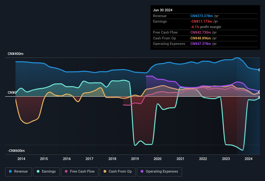
Task: Select the 2019 x-axis label
Action: (135, 159)
